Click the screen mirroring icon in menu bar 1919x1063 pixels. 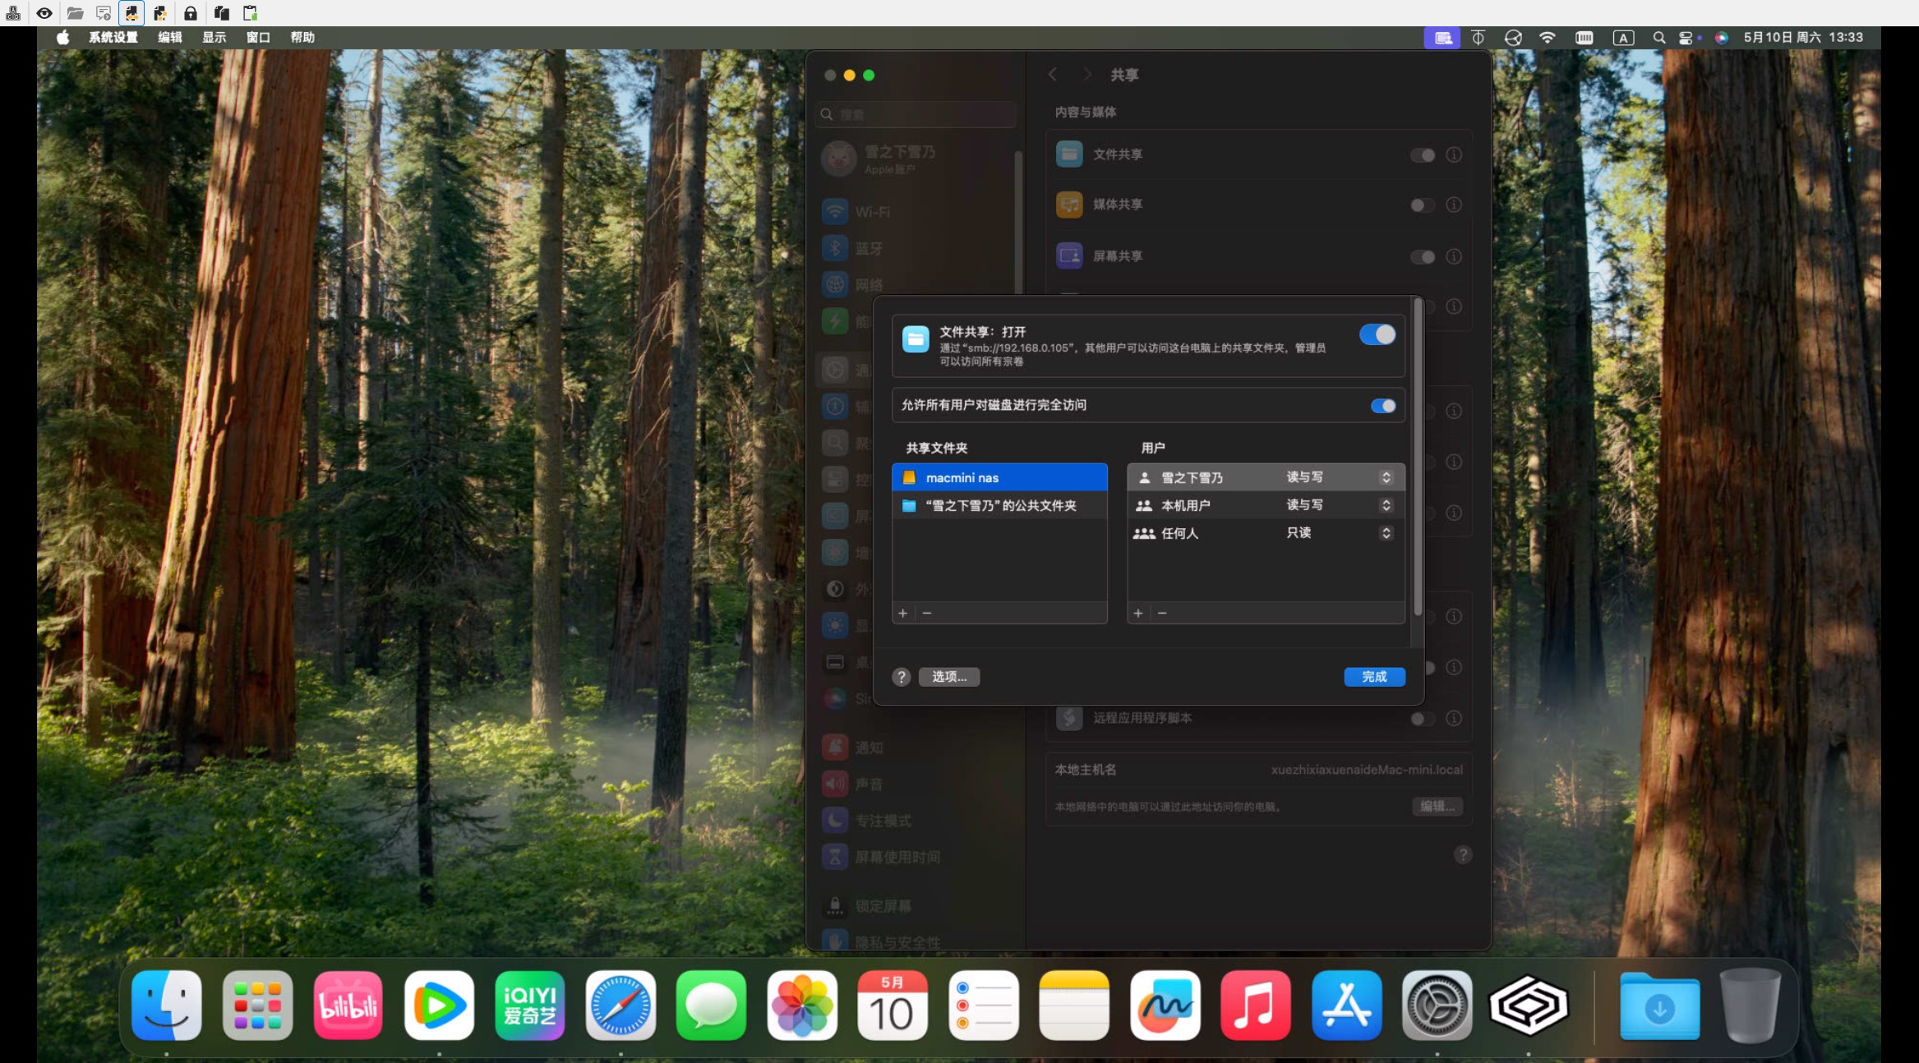(x=1442, y=38)
